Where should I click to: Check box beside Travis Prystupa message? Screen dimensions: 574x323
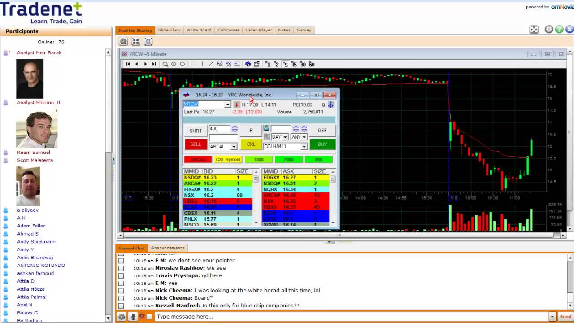(x=121, y=275)
